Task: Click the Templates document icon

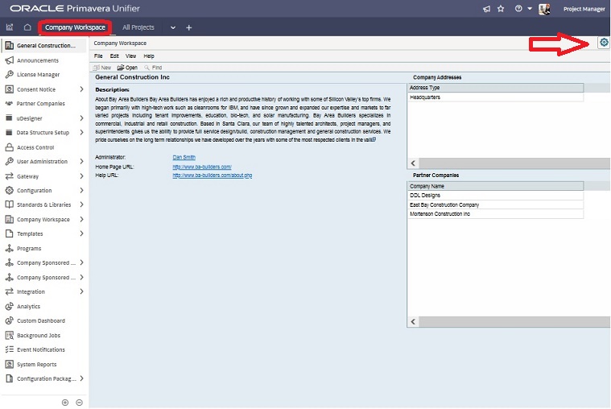Action: tap(10, 233)
